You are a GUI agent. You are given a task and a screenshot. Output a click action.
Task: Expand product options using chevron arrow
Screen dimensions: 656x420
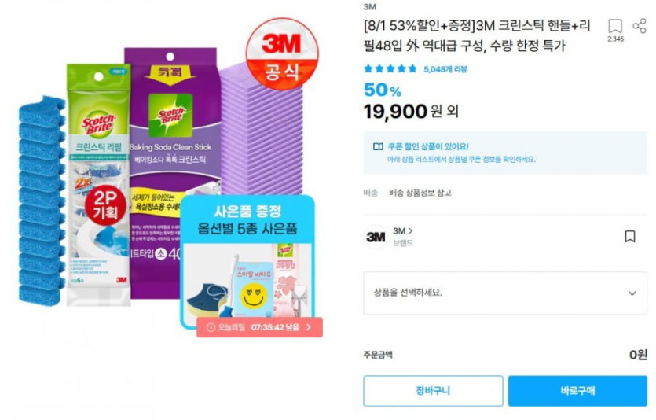coord(632,293)
